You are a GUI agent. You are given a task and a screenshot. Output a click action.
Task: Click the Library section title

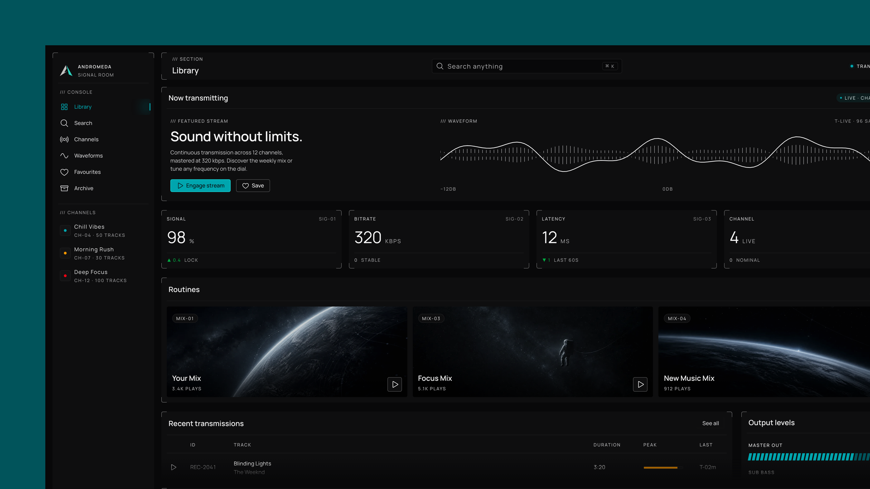(x=185, y=71)
